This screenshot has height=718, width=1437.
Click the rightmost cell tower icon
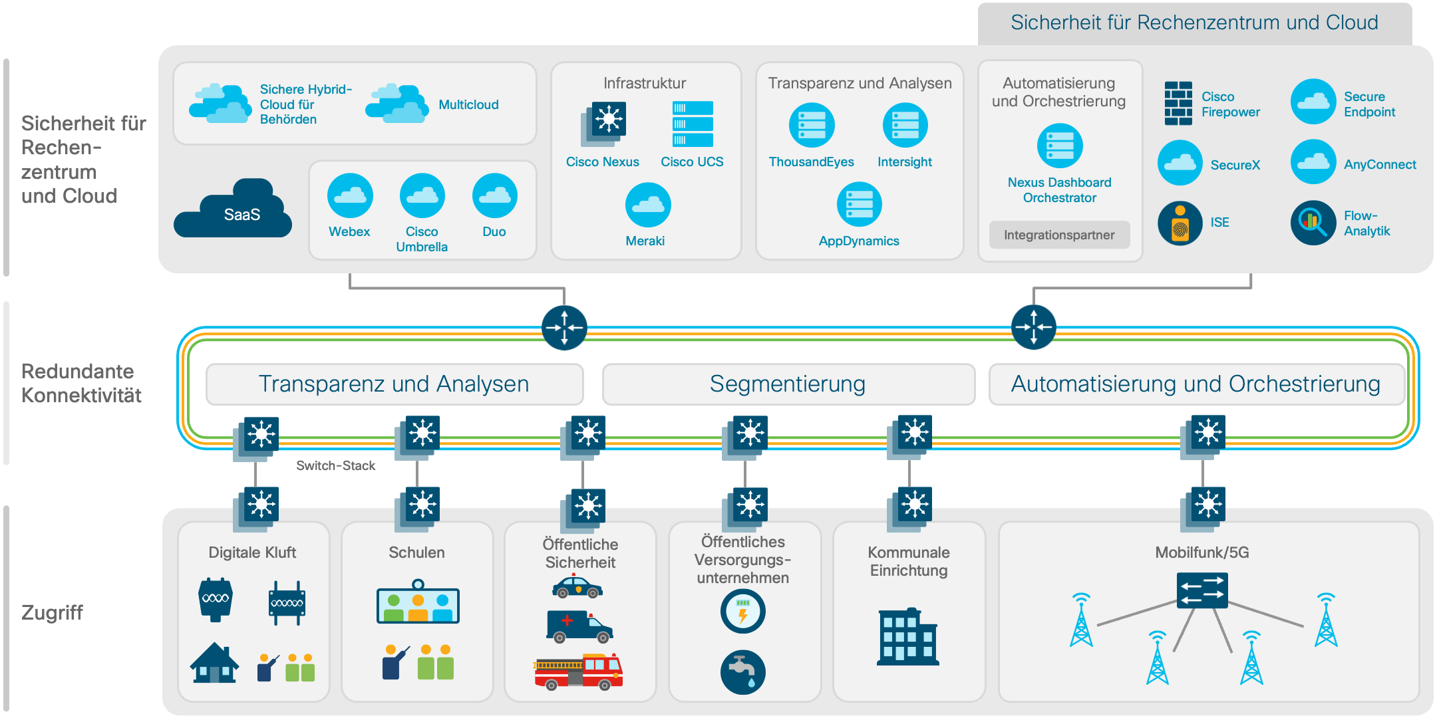pyautogui.click(x=1327, y=620)
